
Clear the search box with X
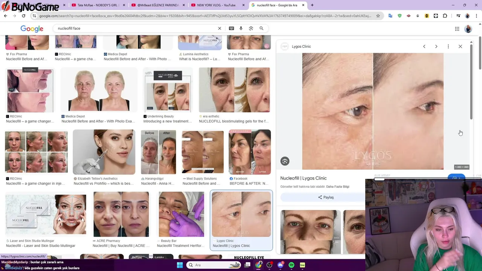220,28
